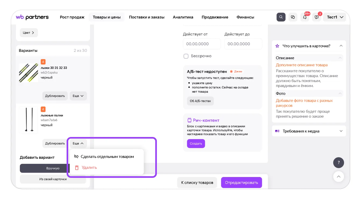Open the Тест1 account dropdown
361x202 pixels.
335,17
